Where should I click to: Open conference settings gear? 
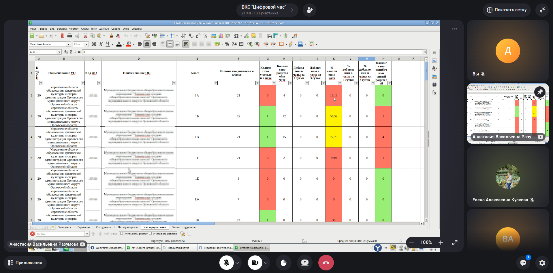coord(542,263)
